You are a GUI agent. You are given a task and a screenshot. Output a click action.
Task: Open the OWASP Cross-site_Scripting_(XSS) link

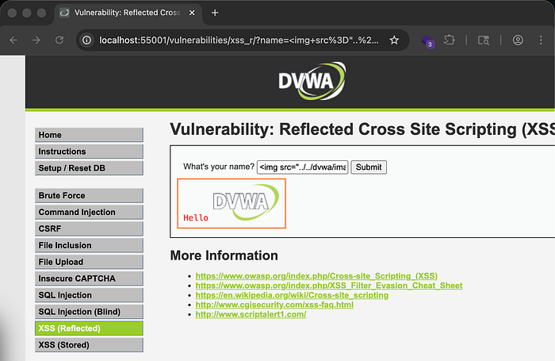coord(316,276)
